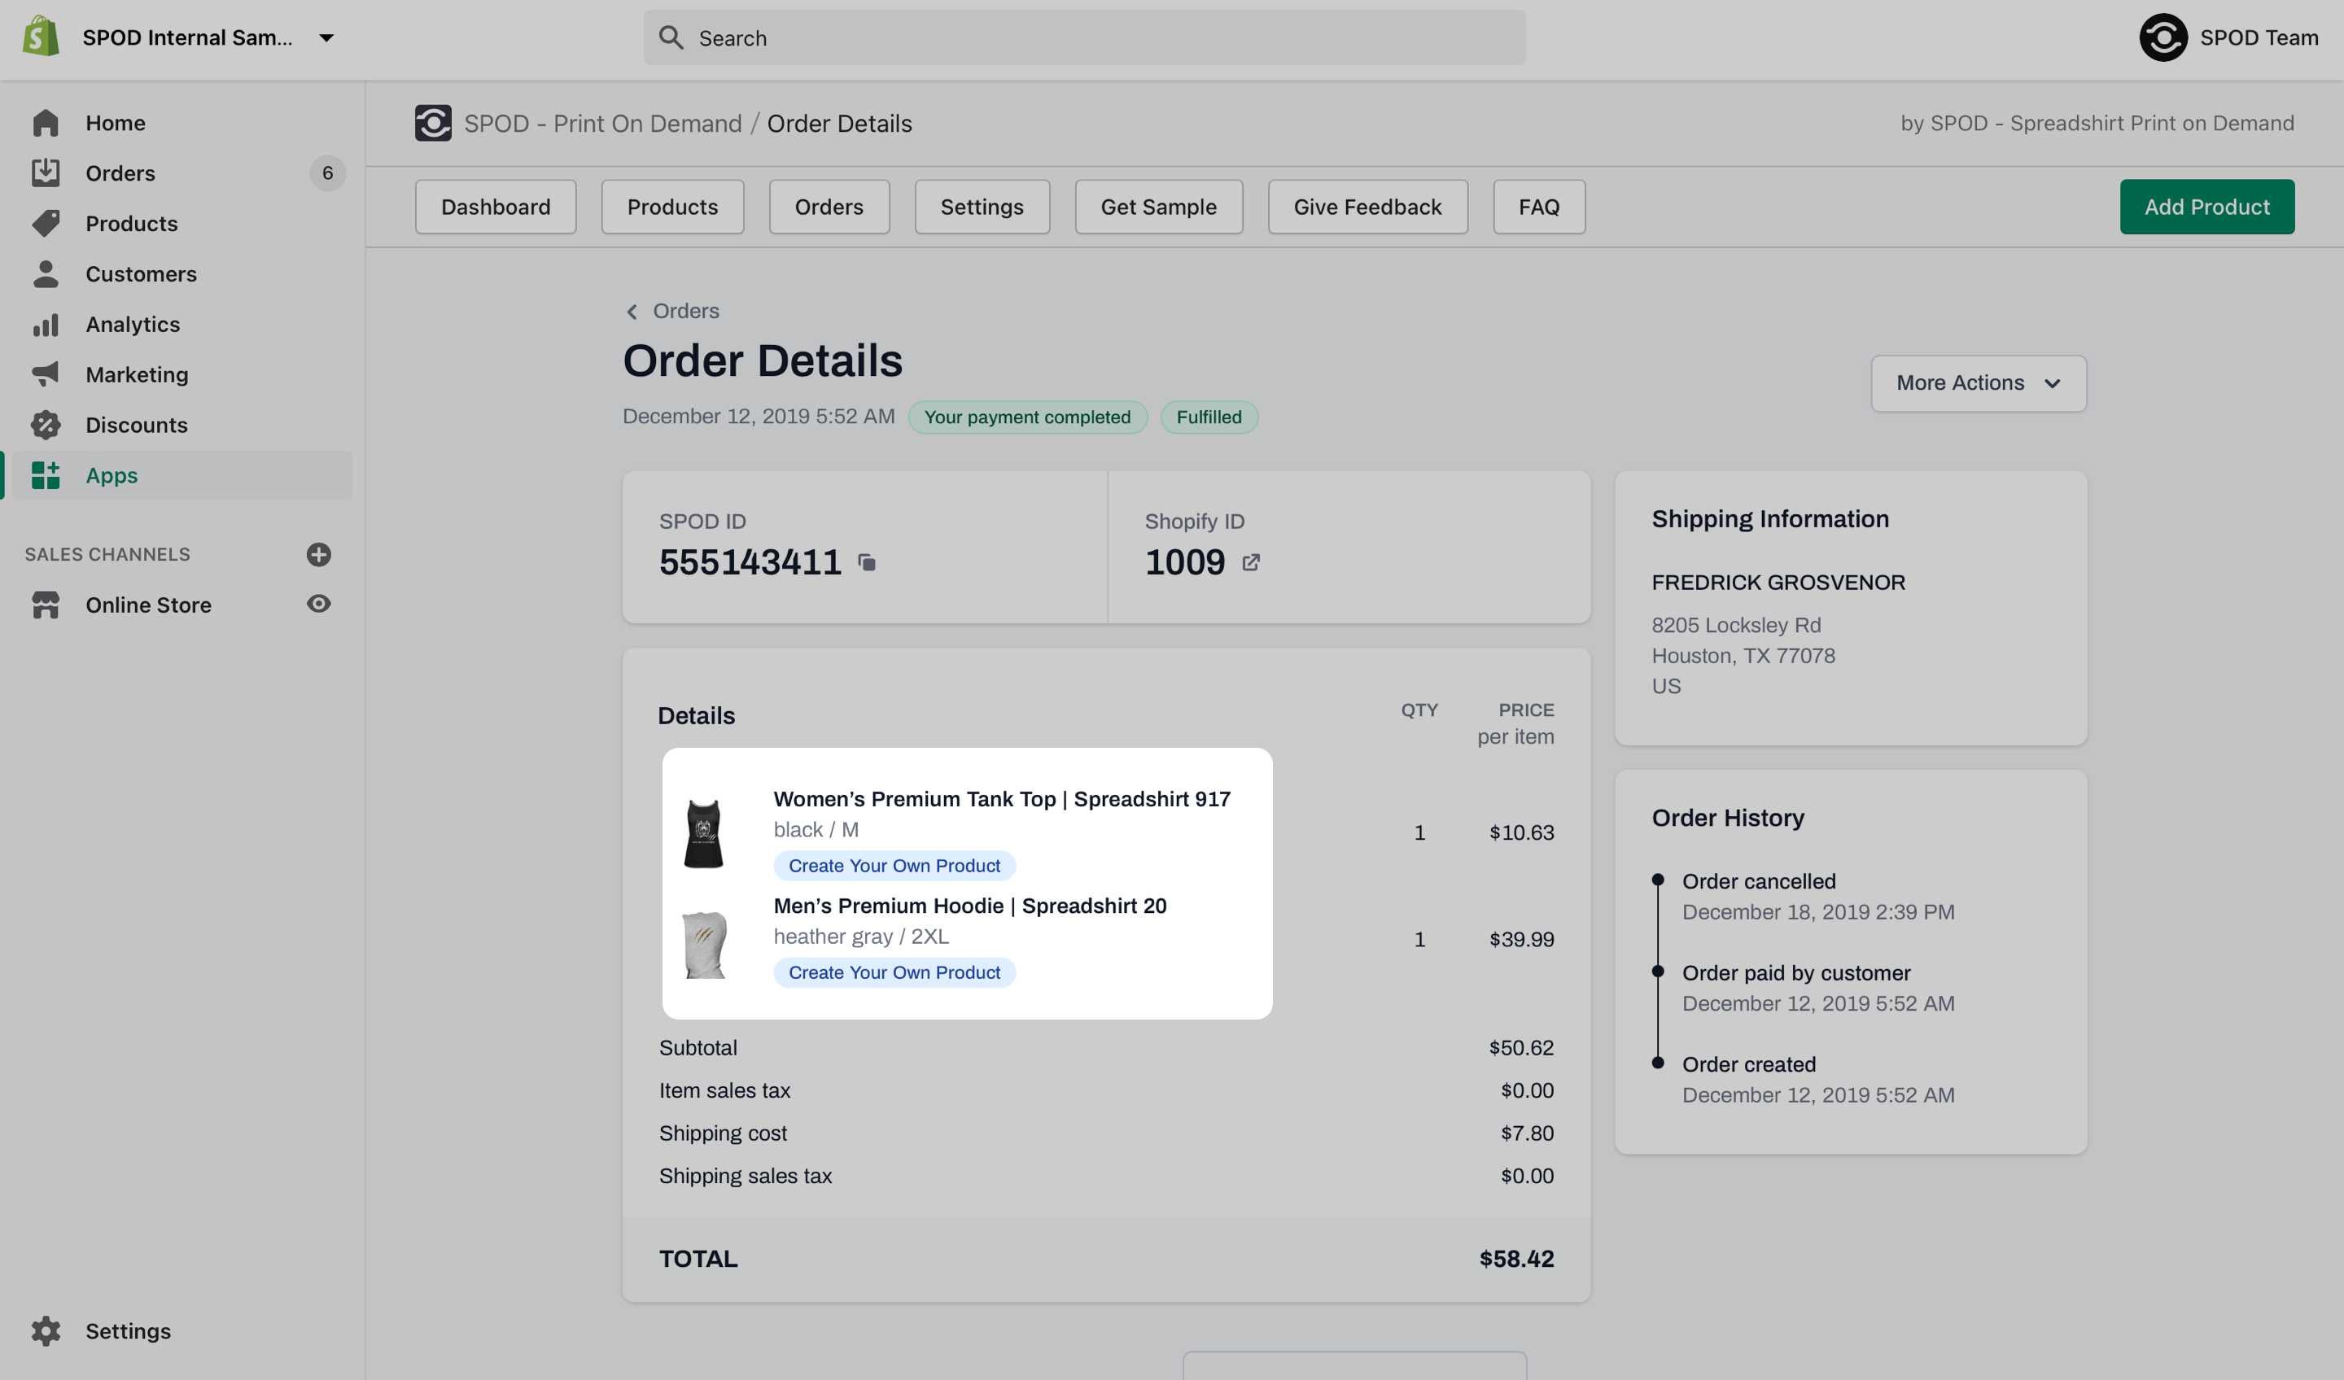Image resolution: width=2344 pixels, height=1380 pixels.
Task: Click the SPOD ID number 555143411
Action: click(750, 561)
